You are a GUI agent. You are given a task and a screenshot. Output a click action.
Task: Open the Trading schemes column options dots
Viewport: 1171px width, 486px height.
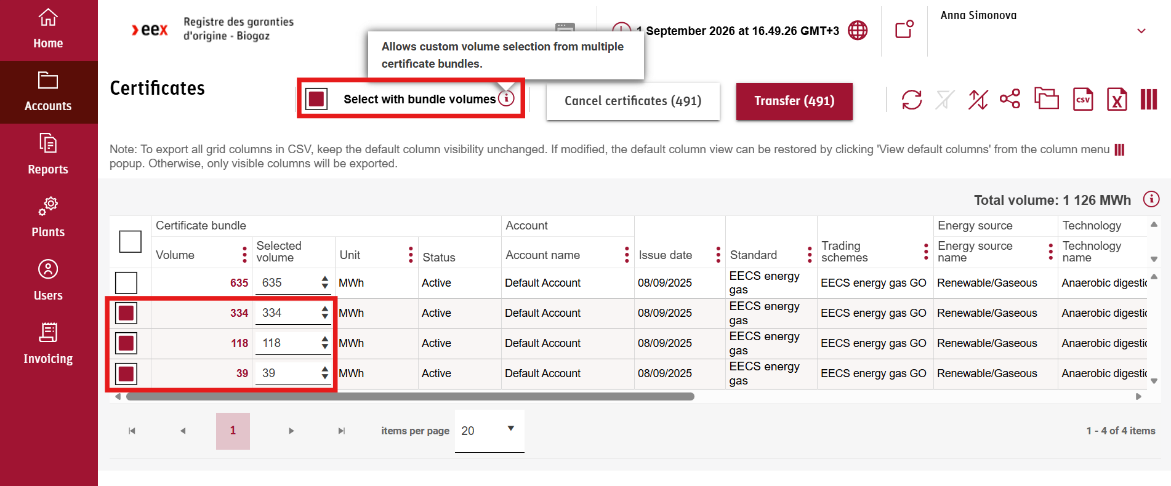[926, 251]
